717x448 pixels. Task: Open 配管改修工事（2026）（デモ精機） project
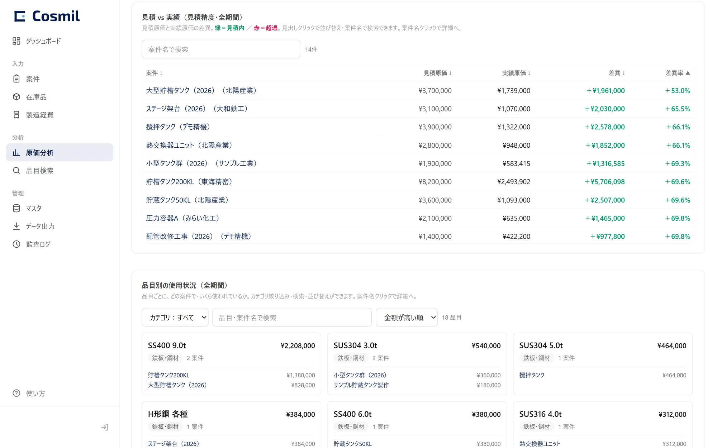(x=200, y=237)
